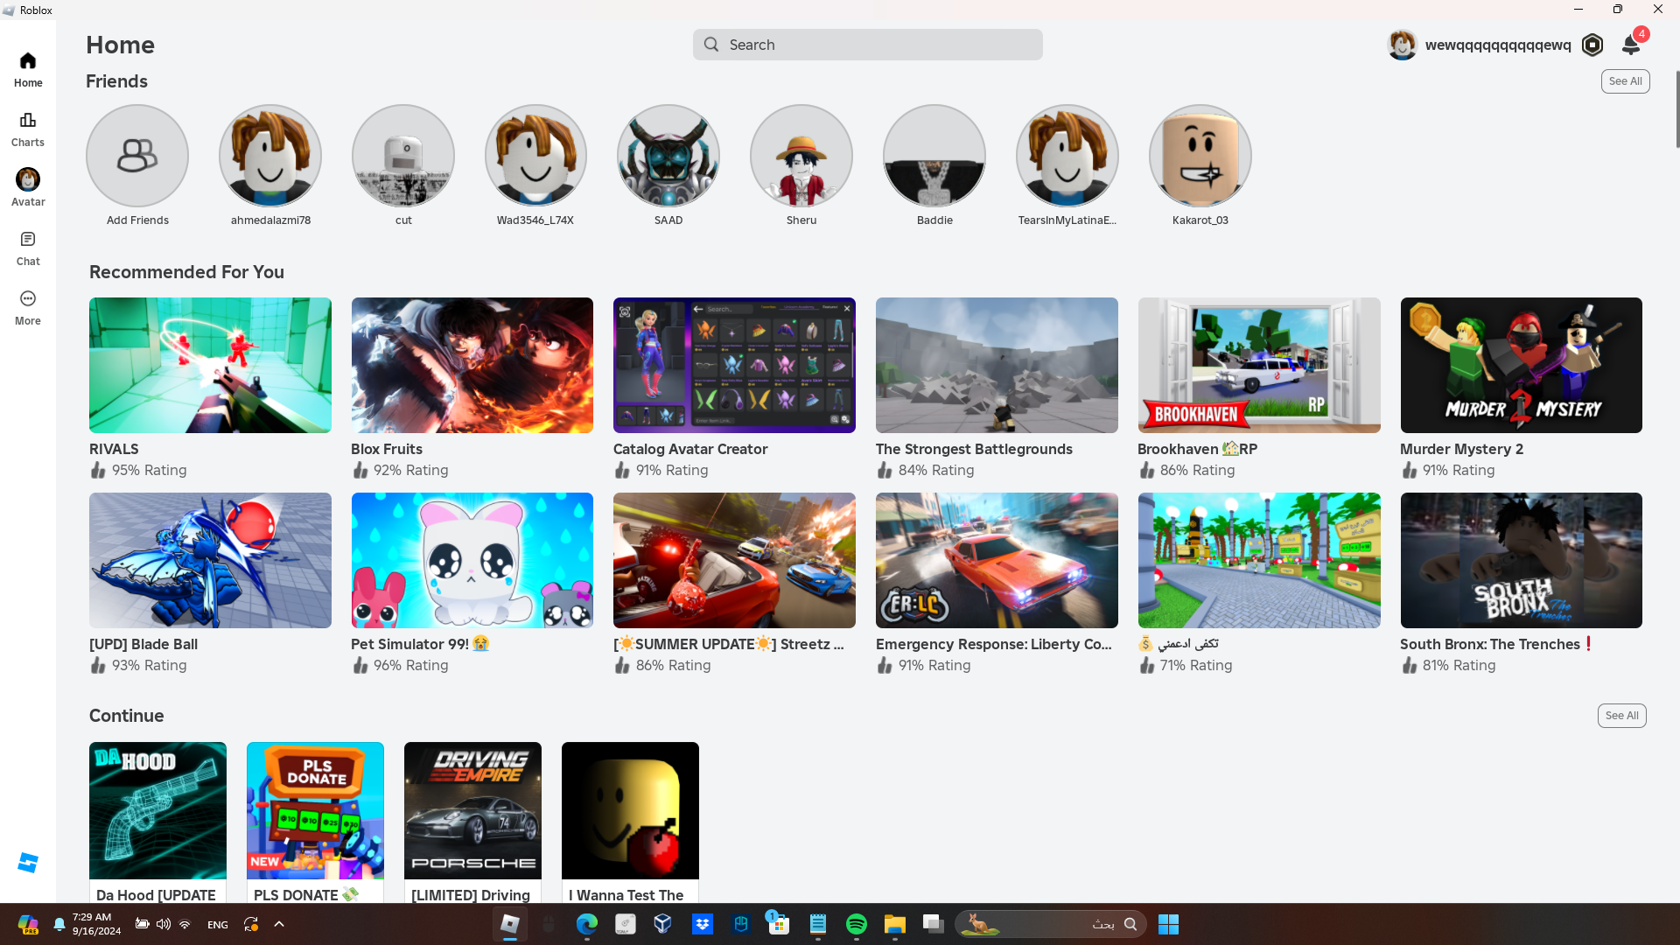This screenshot has height=945, width=1680.
Task: Go to the Home sidebar tab
Action: tap(28, 69)
